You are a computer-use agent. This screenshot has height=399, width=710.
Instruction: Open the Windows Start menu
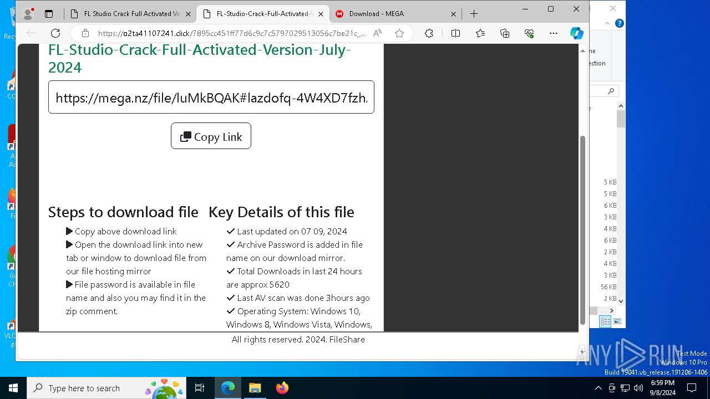[x=13, y=388]
